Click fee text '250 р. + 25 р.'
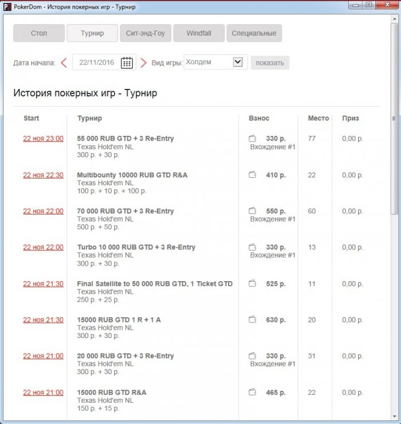The image size is (401, 424). pyautogui.click(x=98, y=299)
